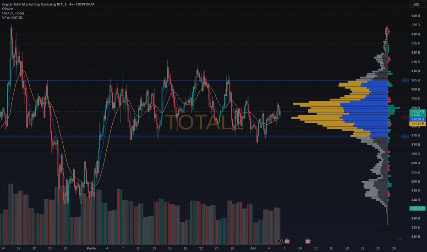This screenshot has width=427, height=252.
Task: Select the 8742 horizontal line label
Action: coord(405,137)
